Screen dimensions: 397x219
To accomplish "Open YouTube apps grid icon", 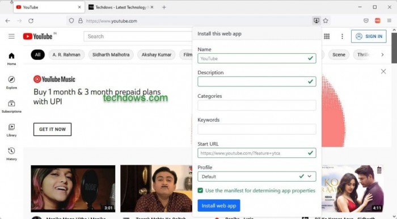I will pos(327,36).
